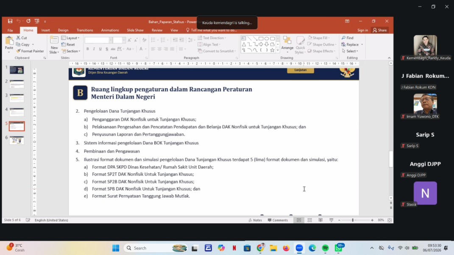The width and height of the screenshot is (454, 255).
Task: Toggle Italic formatting button
Action: pos(94,49)
